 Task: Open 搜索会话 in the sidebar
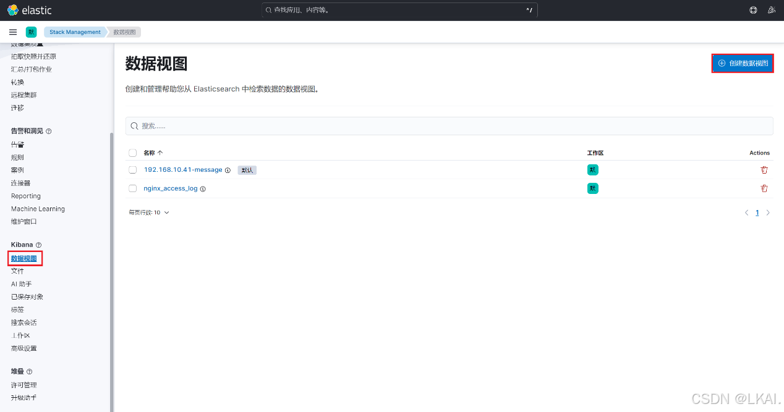pyautogui.click(x=24, y=322)
